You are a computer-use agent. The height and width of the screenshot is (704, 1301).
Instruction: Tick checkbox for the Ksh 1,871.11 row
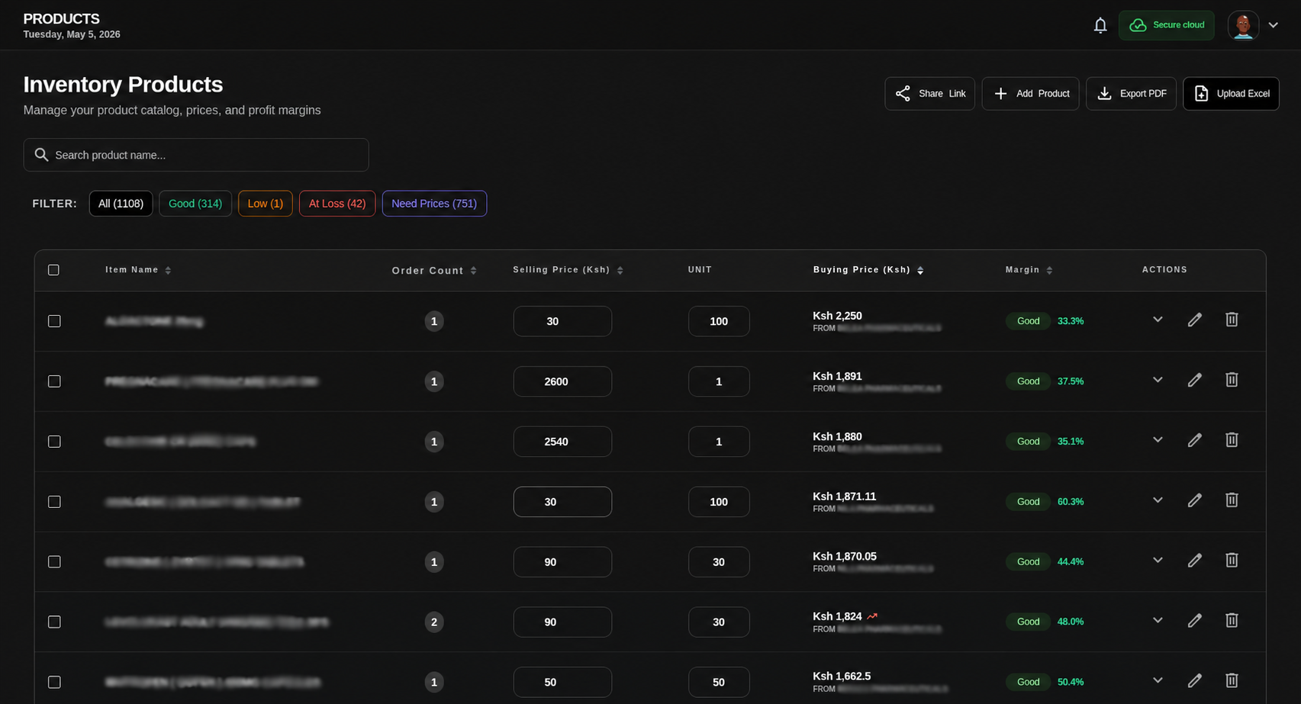click(54, 502)
